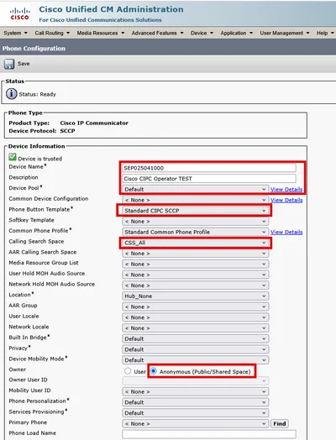Screen dimensions: 336x440
Task: Open the Media Resources menu
Action: coord(101,33)
